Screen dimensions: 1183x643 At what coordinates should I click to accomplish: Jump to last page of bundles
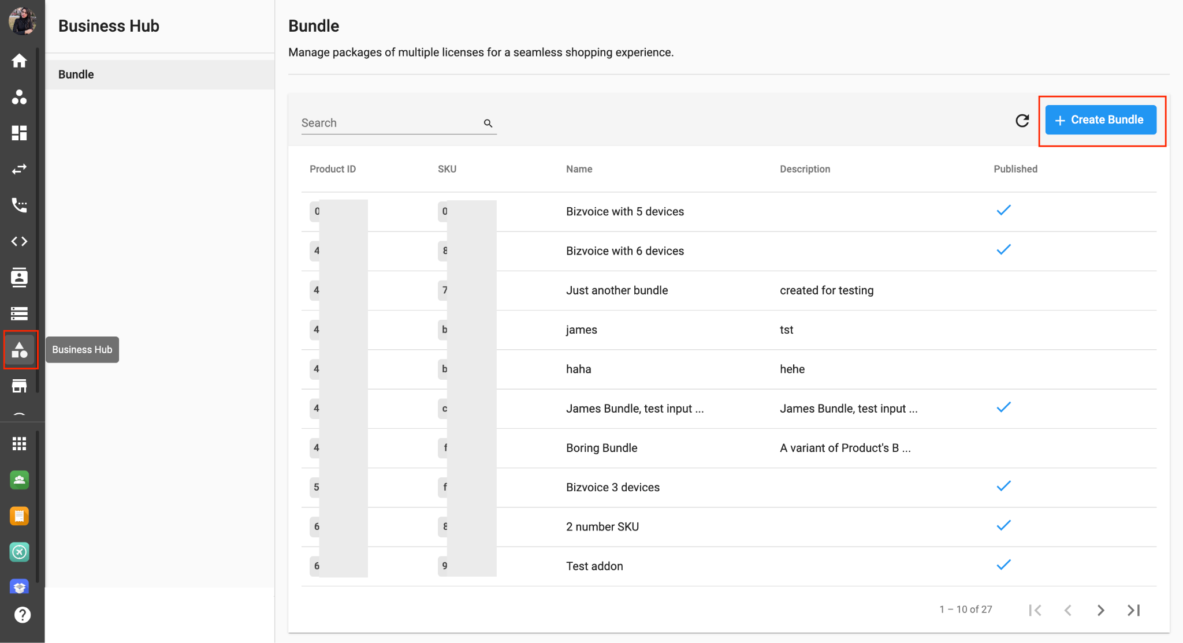point(1134,610)
